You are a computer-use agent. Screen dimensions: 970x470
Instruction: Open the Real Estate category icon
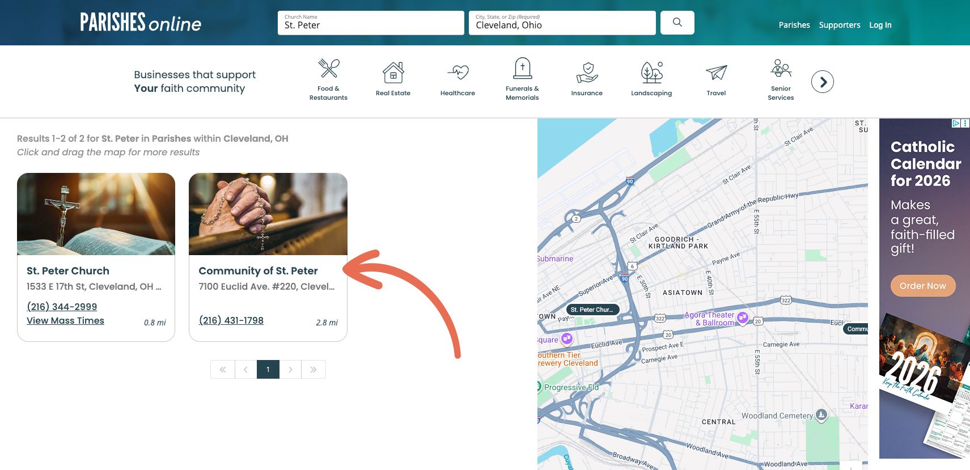click(393, 73)
